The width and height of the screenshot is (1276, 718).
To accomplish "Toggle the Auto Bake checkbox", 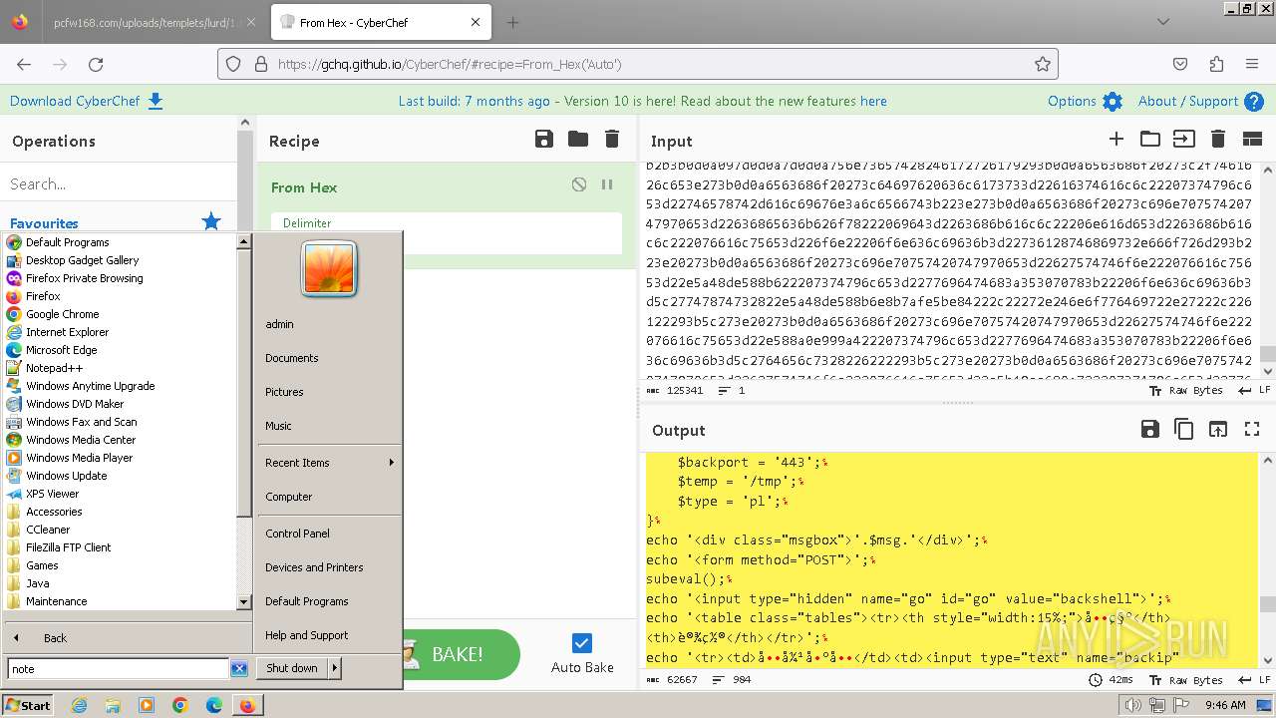I will click(582, 643).
